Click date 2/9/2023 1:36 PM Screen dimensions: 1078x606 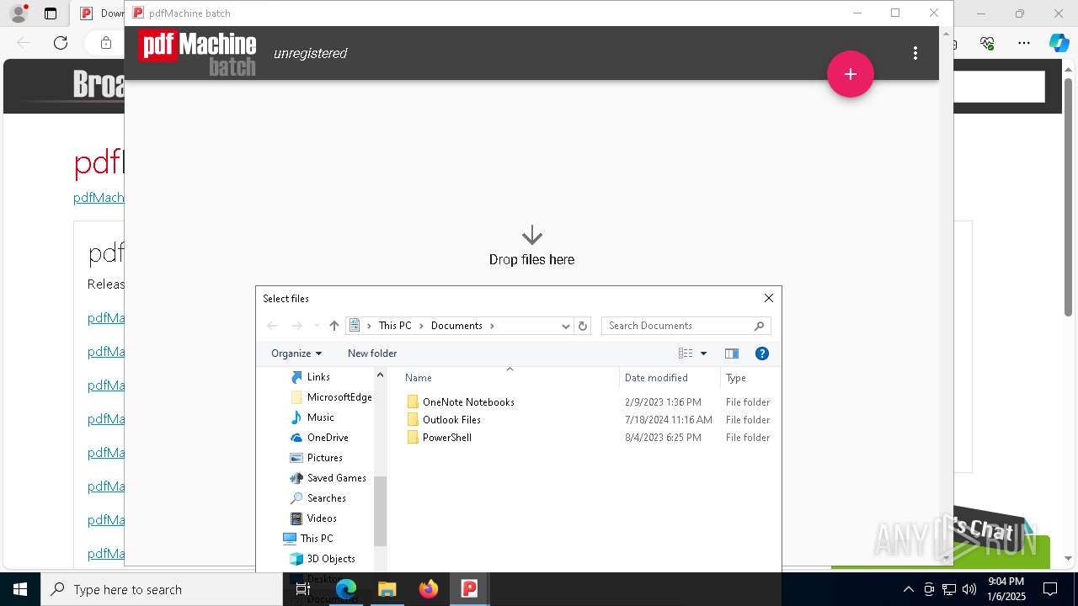pos(663,402)
